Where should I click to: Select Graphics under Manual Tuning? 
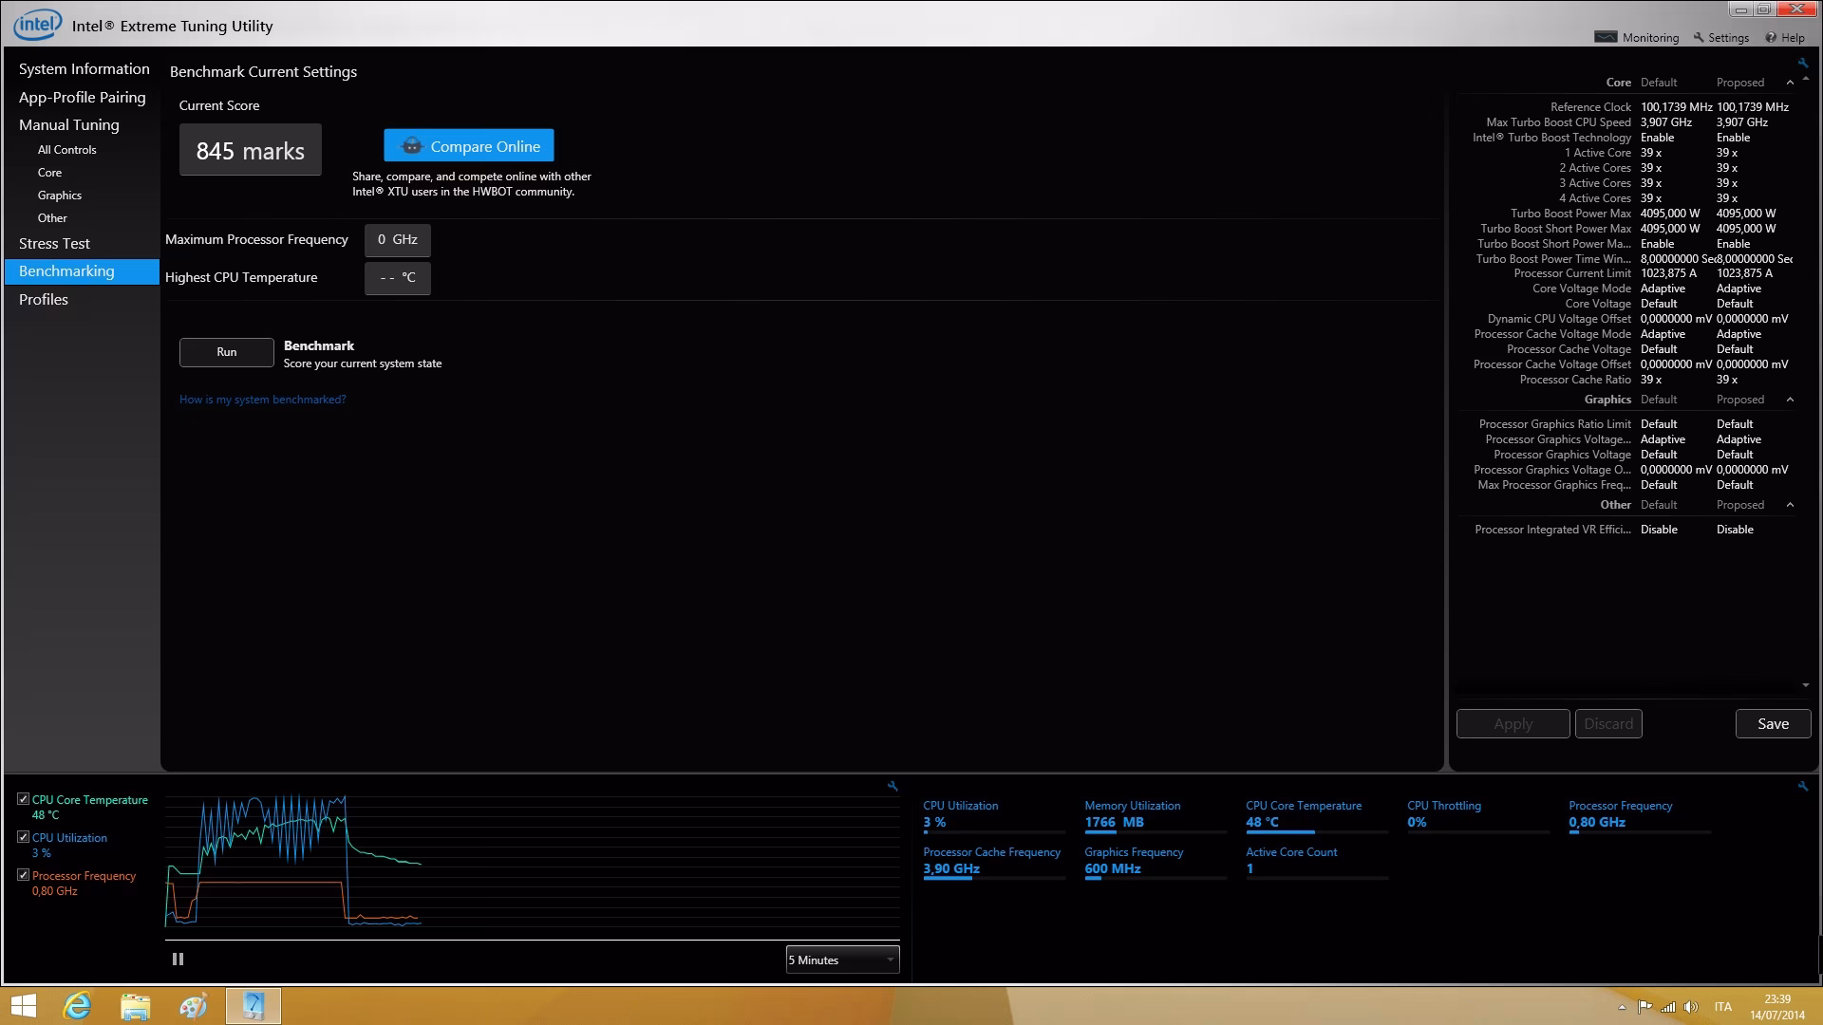[60, 196]
